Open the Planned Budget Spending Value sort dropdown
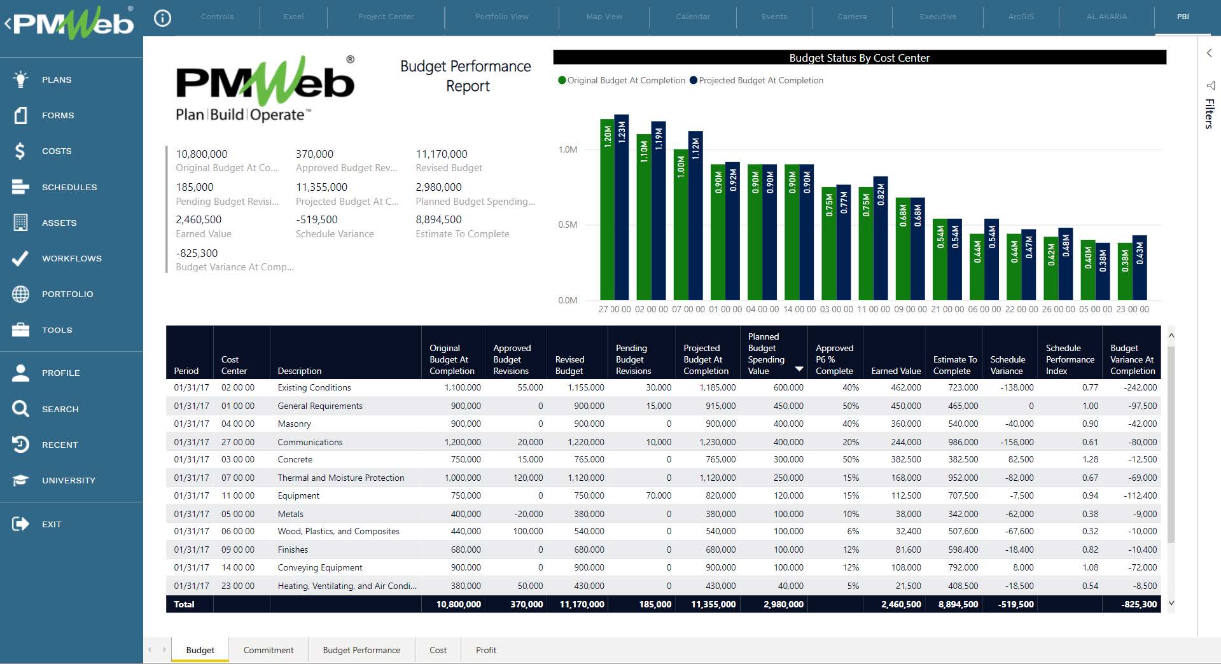The height and width of the screenshot is (664, 1221). 799,369
